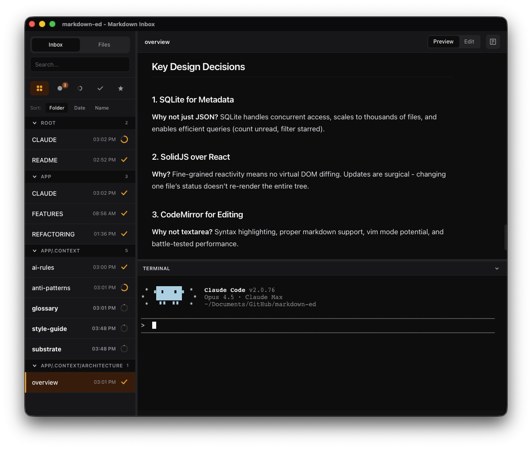
Task: Filter the list to starred files
Action: click(x=120, y=88)
